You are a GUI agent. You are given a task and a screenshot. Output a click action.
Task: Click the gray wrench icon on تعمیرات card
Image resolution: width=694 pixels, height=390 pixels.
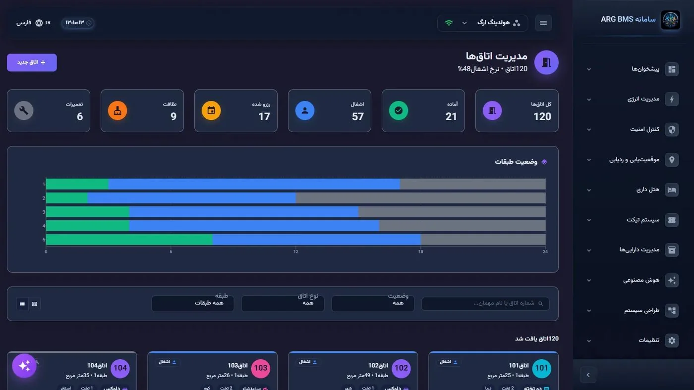point(24,111)
